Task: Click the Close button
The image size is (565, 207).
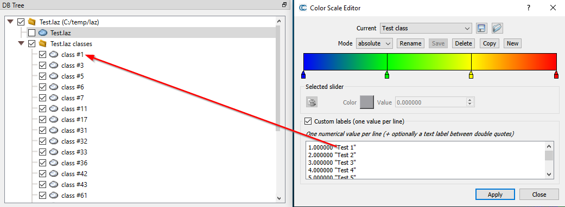Action: pyautogui.click(x=539, y=195)
